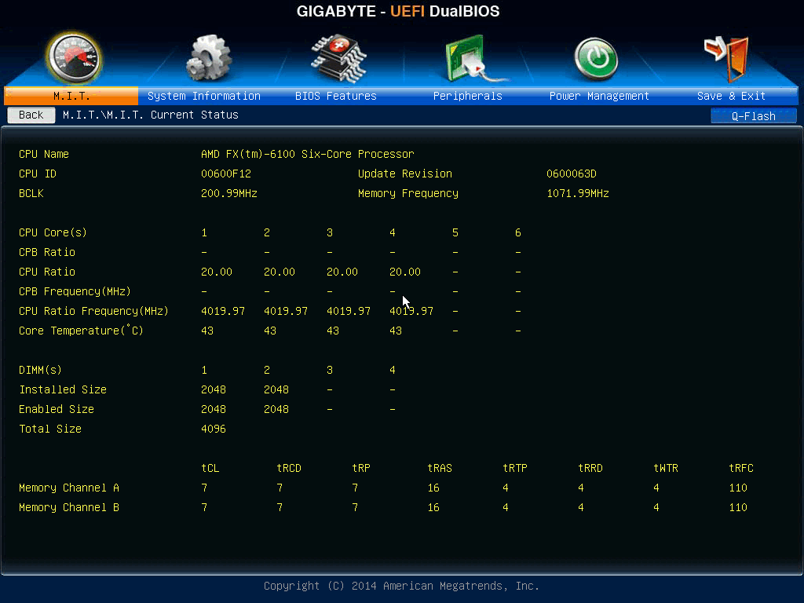804x603 pixels.
Task: Click the M.I.T.\M.I.T. Current Status breadcrumb
Action: [151, 115]
